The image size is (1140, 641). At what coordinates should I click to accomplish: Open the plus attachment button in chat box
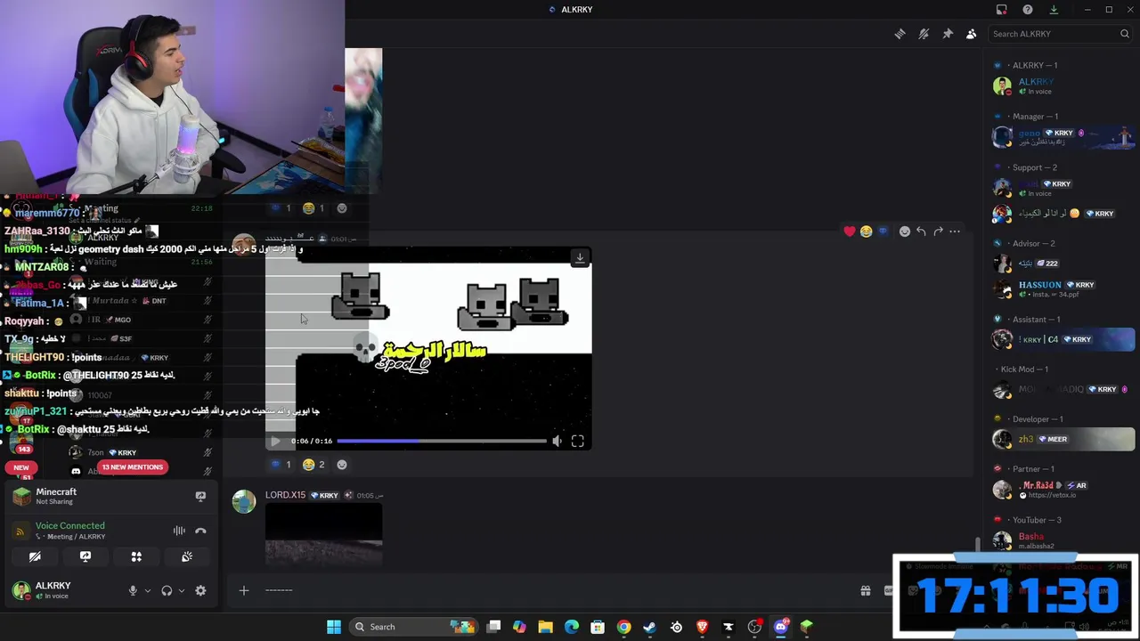pyautogui.click(x=243, y=590)
